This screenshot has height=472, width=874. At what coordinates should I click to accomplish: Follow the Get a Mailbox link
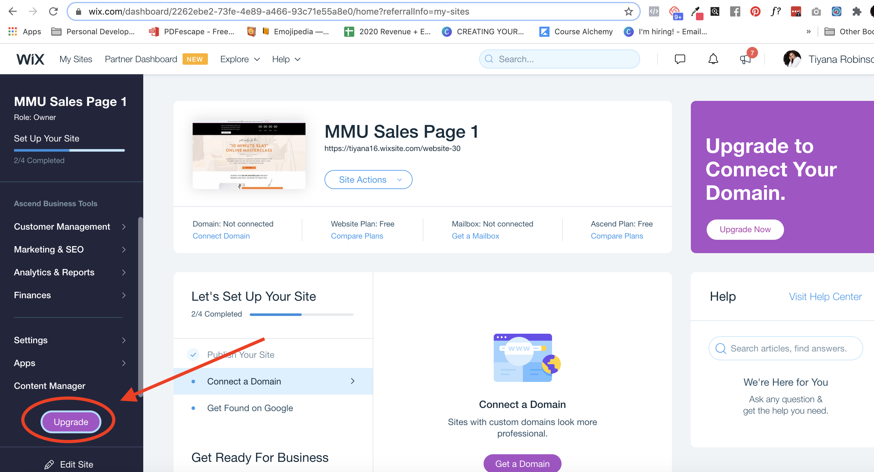[x=475, y=236]
